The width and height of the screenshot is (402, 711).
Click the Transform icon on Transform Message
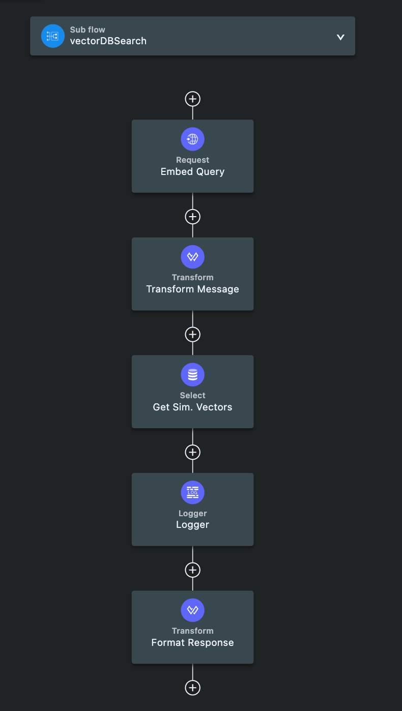tap(192, 257)
